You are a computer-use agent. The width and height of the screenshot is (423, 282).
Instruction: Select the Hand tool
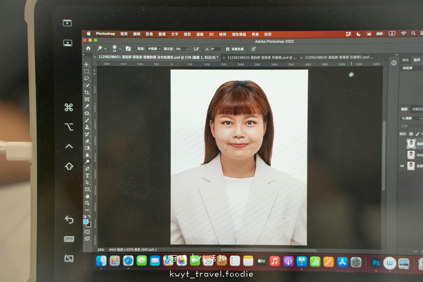click(x=87, y=196)
